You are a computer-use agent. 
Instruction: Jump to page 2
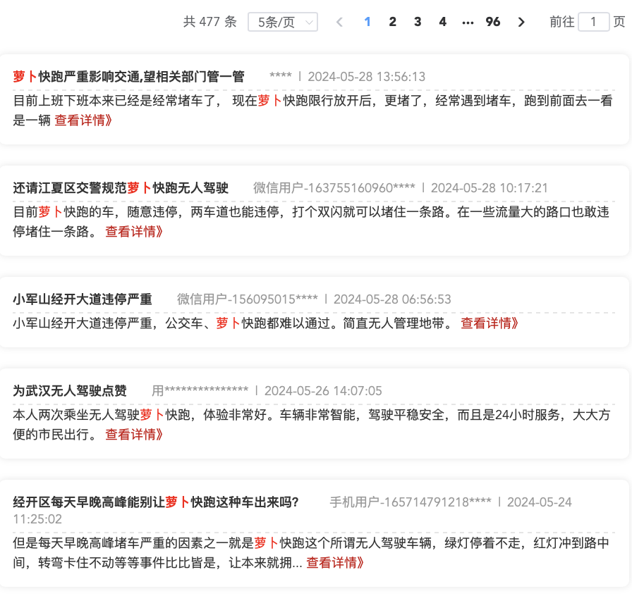pyautogui.click(x=393, y=22)
